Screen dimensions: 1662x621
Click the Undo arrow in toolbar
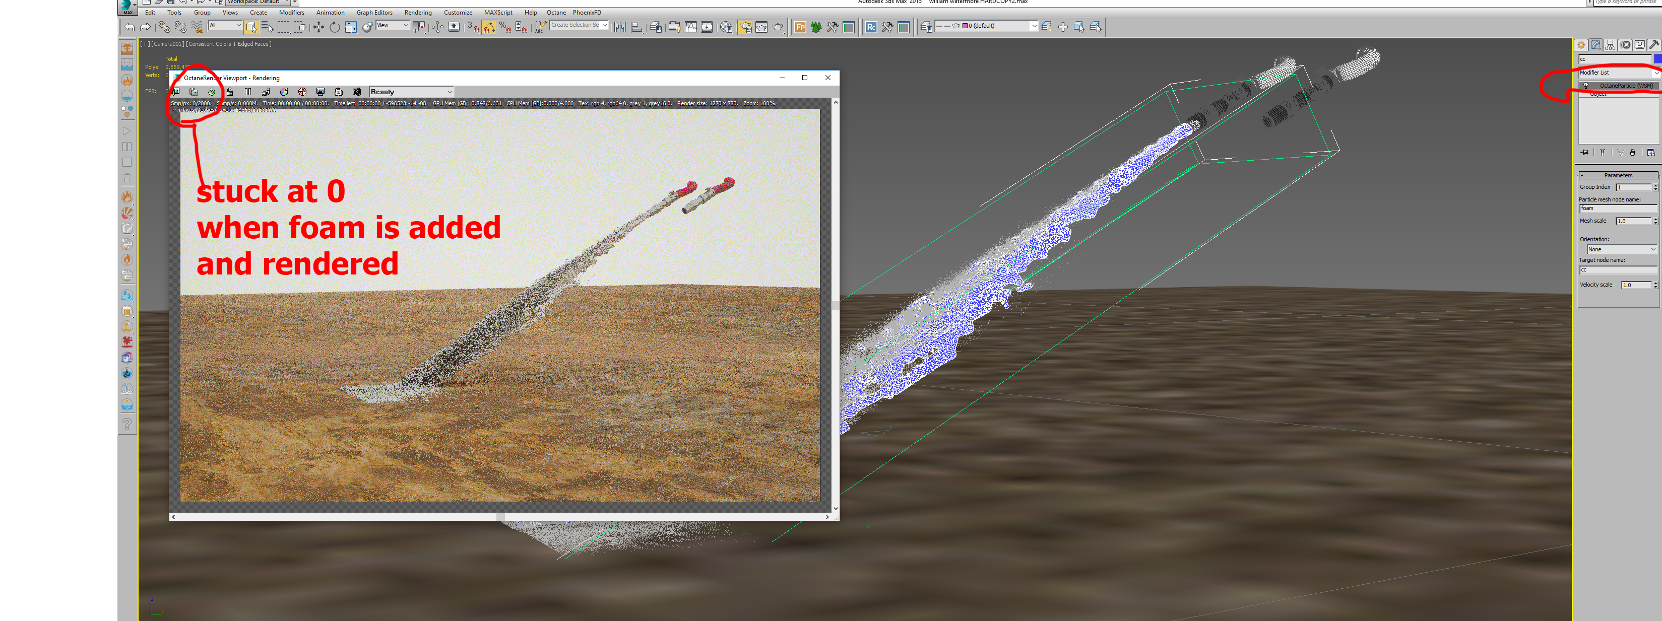coord(129,26)
